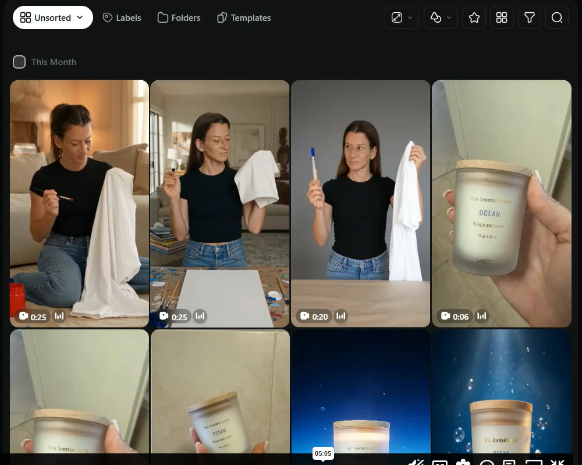Toggle audio bars on the living room 0:25 video
The height and width of the screenshot is (465, 582).
[200, 316]
